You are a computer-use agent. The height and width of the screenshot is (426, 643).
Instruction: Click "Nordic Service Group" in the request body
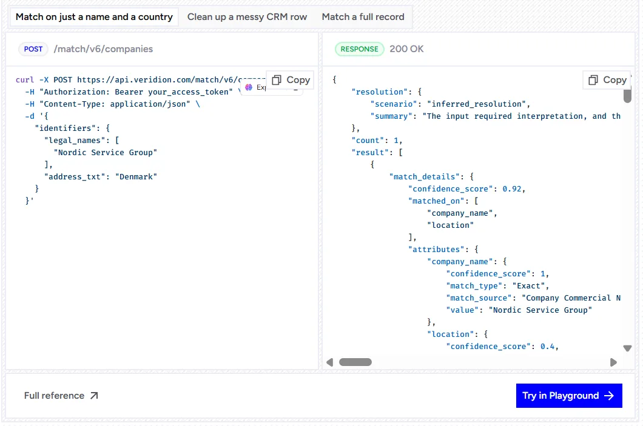(106, 152)
